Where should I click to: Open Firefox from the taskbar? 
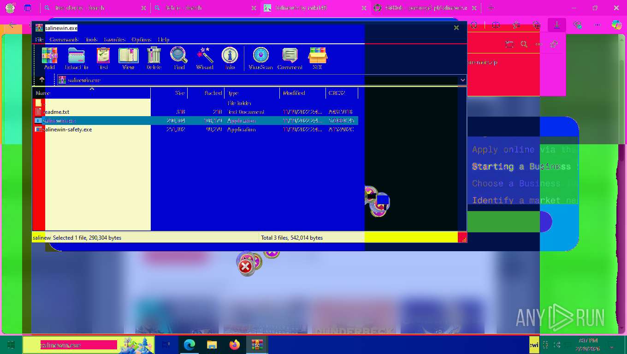tap(235, 345)
